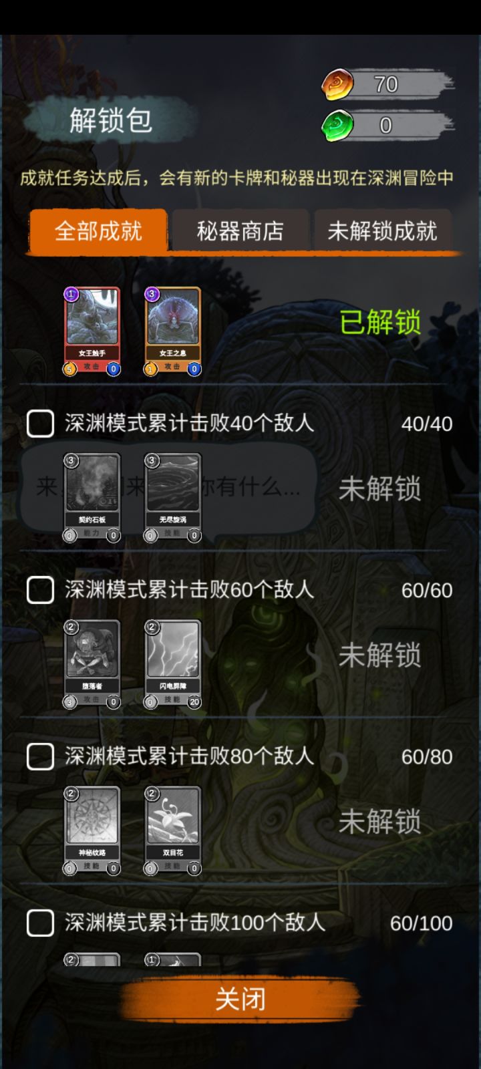Switch to the 未解锁成就 tab

click(382, 231)
